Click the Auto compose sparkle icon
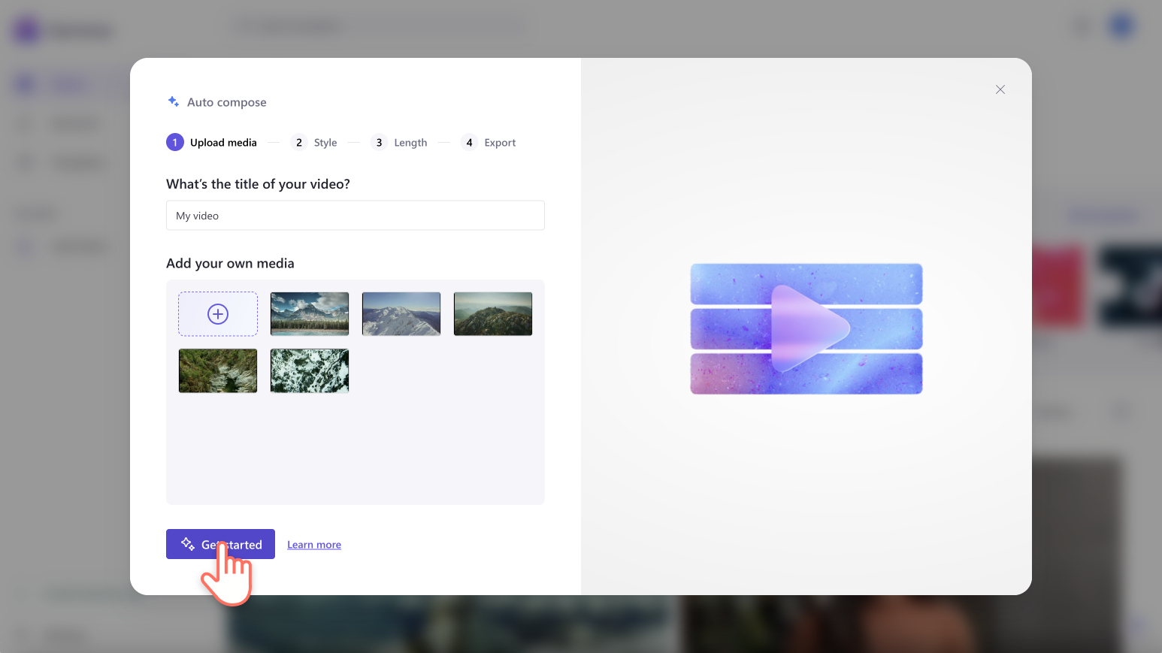Image resolution: width=1162 pixels, height=653 pixels. tap(172, 101)
